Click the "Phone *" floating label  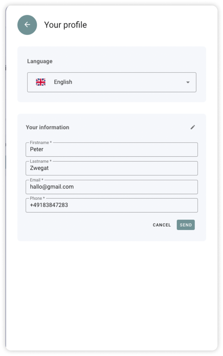tap(37, 198)
